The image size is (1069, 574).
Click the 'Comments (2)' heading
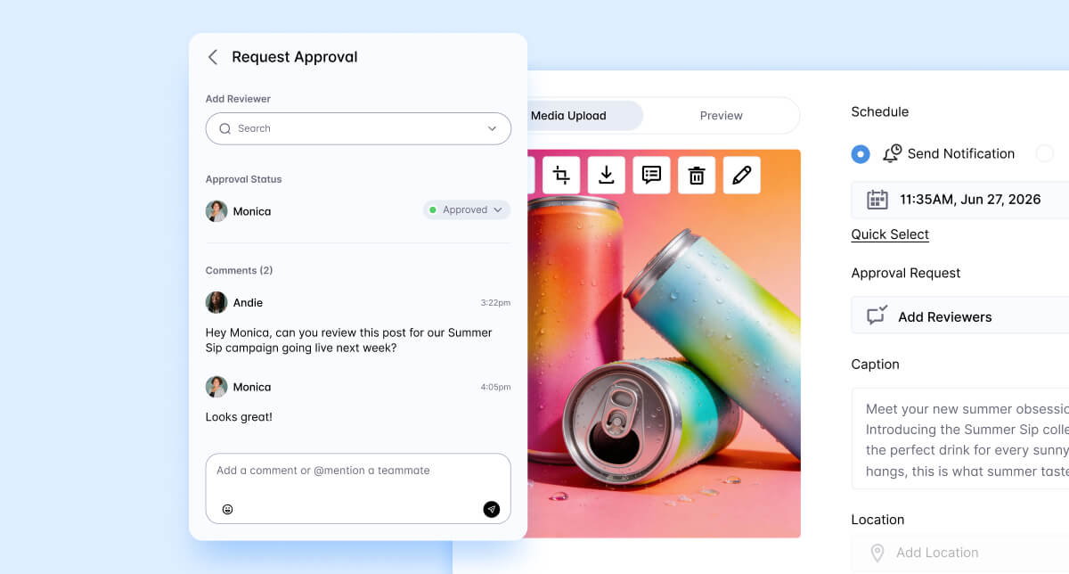[239, 270]
